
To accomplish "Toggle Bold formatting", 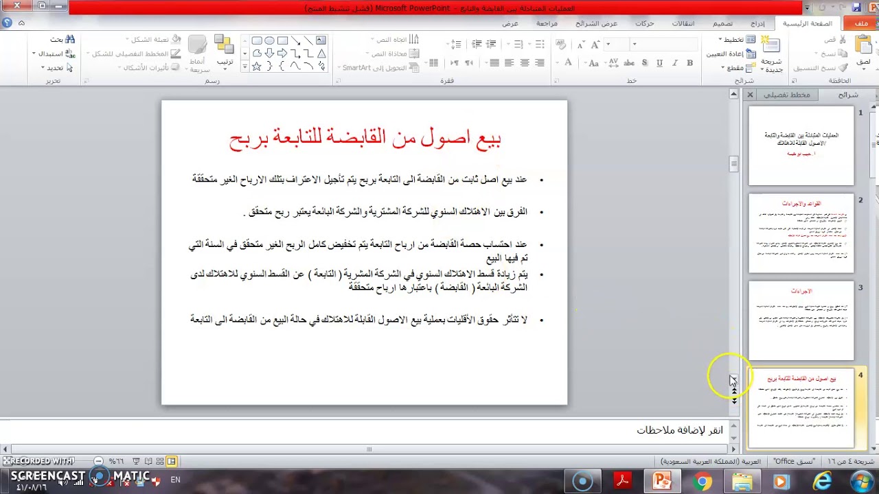I will coord(690,62).
